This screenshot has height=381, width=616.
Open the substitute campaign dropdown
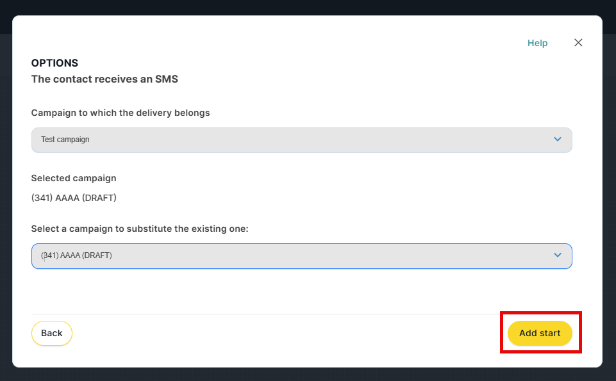(x=301, y=255)
